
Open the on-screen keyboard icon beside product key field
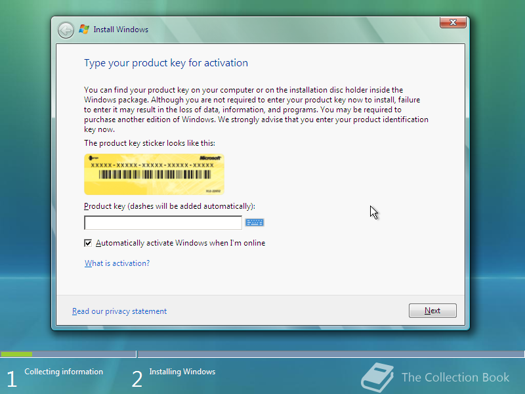(x=255, y=223)
